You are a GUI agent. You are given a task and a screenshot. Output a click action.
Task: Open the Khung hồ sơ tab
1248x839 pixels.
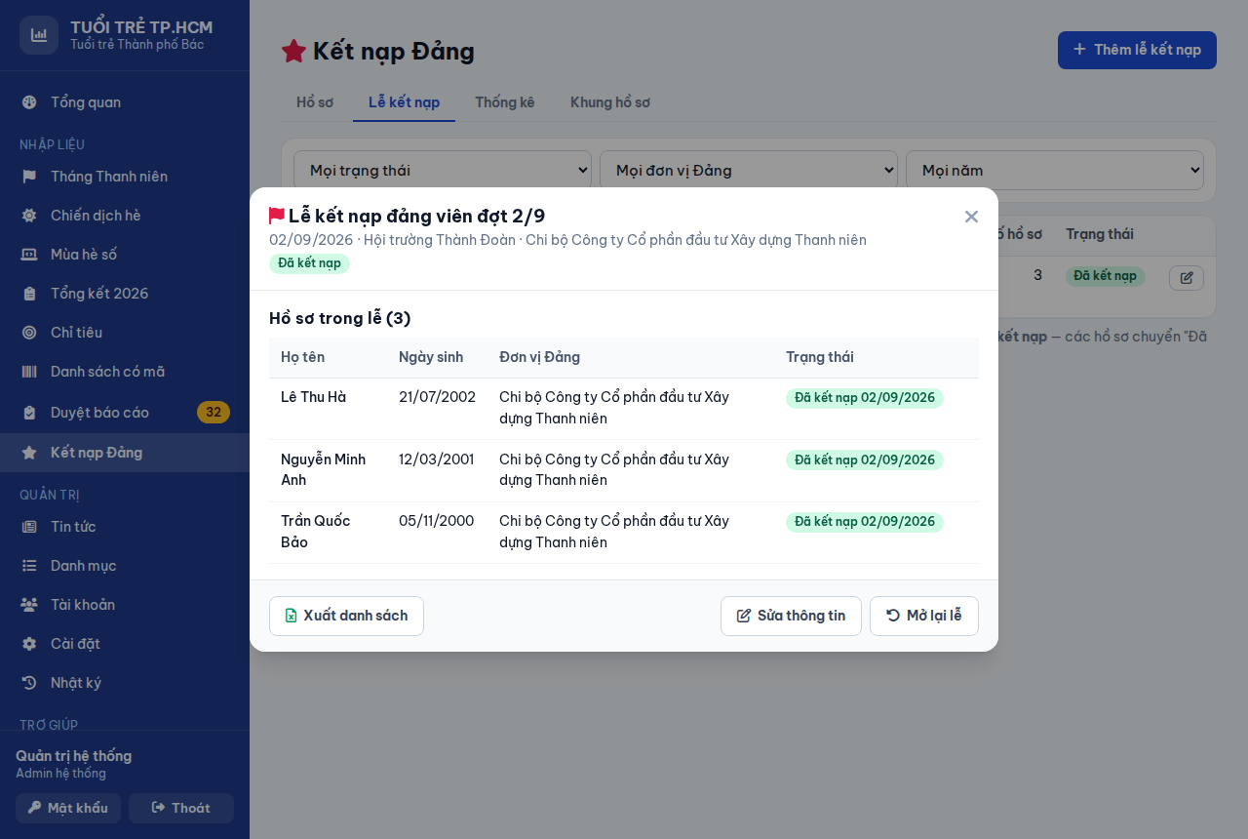(x=610, y=102)
